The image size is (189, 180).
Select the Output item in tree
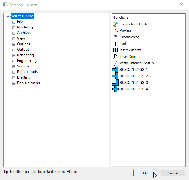tap(23, 49)
